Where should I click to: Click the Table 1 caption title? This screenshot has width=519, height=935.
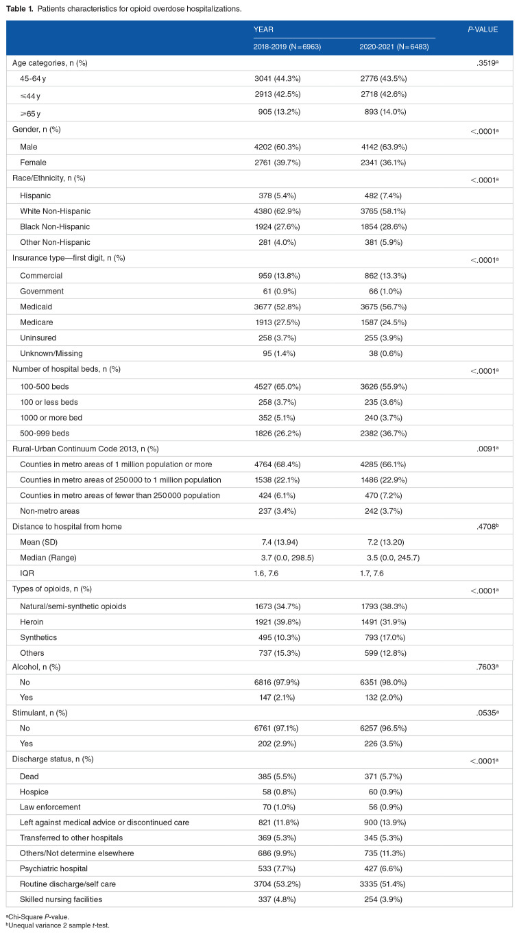point(123,10)
